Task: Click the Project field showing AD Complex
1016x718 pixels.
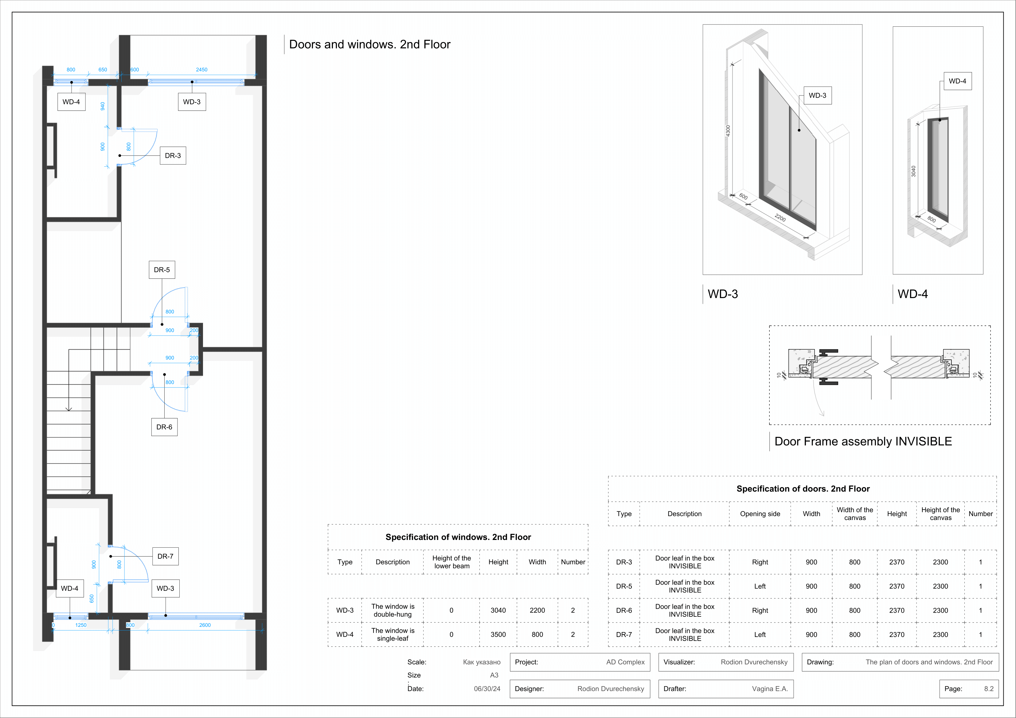Action: (x=580, y=662)
